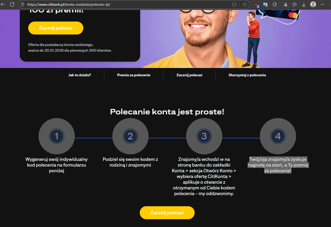Select the 'Zacznij polecać' navigation tab
Screen dimensions: 331x227
click(x=189, y=75)
